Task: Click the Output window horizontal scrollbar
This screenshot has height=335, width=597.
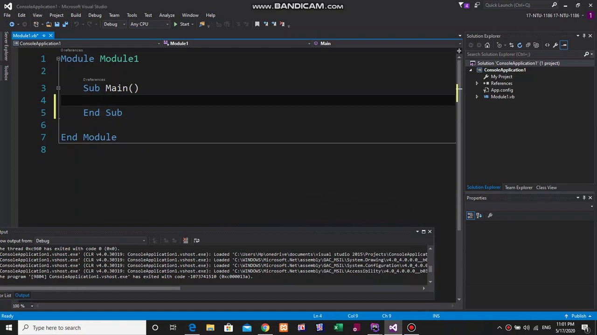Action: [90, 288]
